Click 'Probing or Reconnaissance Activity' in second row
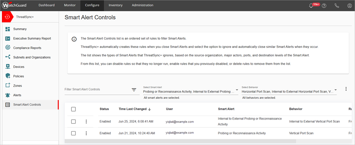 click(242, 133)
